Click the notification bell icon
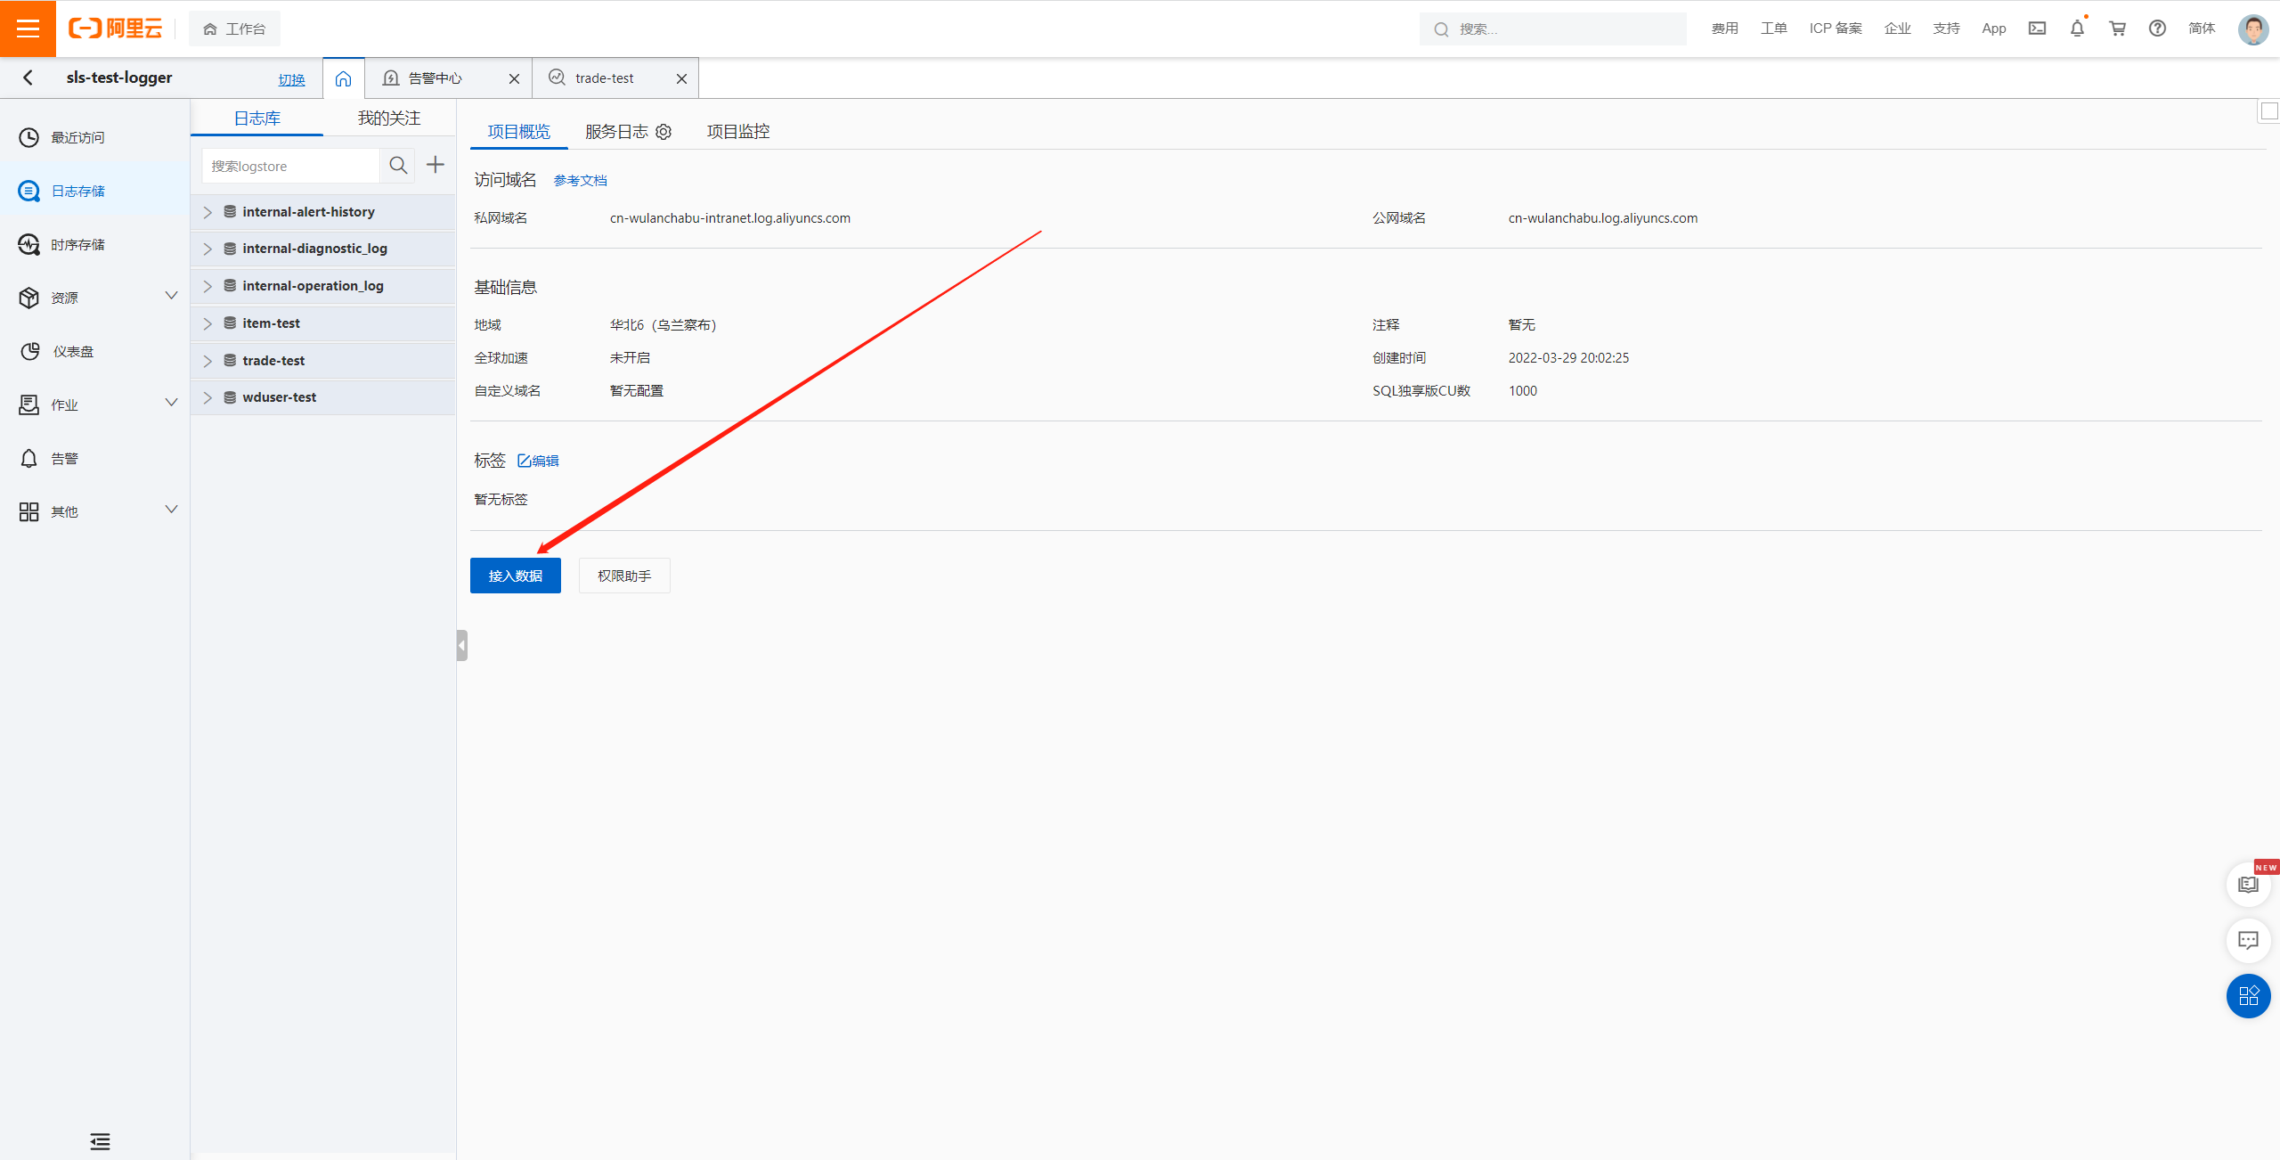 2077,29
